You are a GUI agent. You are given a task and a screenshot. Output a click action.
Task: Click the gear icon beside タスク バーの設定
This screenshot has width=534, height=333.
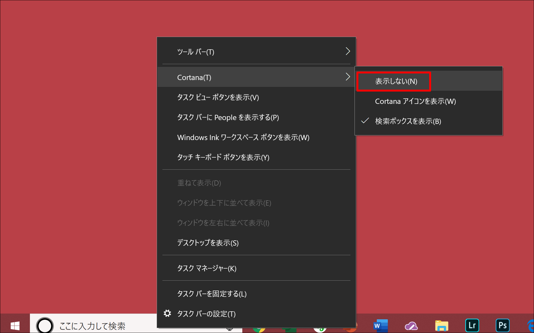point(167,313)
